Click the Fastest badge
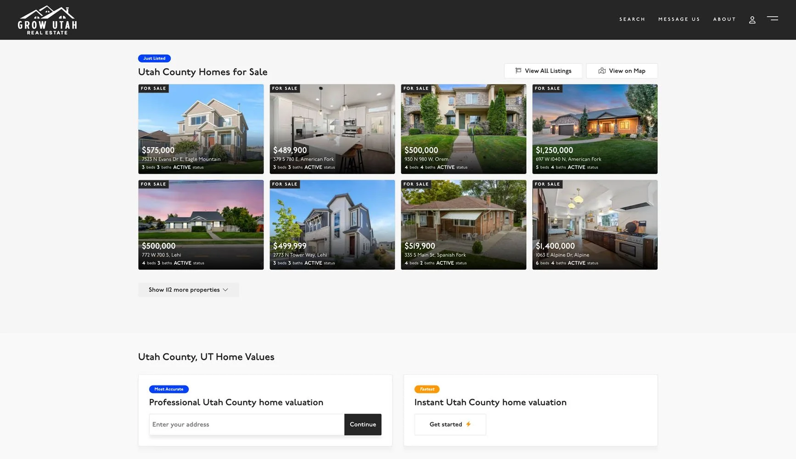Image resolution: width=796 pixels, height=459 pixels. (x=427, y=389)
